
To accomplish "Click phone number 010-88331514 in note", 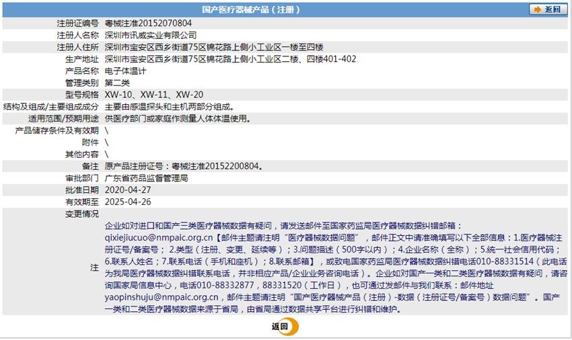I will pyautogui.click(x=505, y=261).
